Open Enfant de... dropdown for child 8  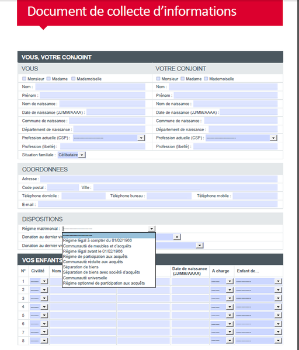(x=278, y=341)
